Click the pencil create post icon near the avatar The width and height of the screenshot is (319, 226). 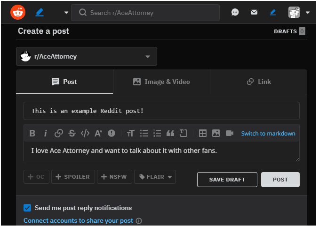click(x=273, y=12)
